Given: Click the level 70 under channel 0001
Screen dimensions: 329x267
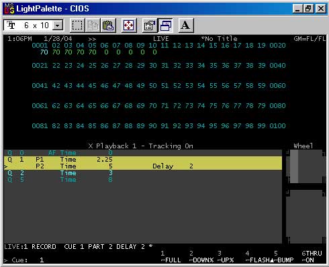Looking at the screenshot, I should [x=44, y=52].
